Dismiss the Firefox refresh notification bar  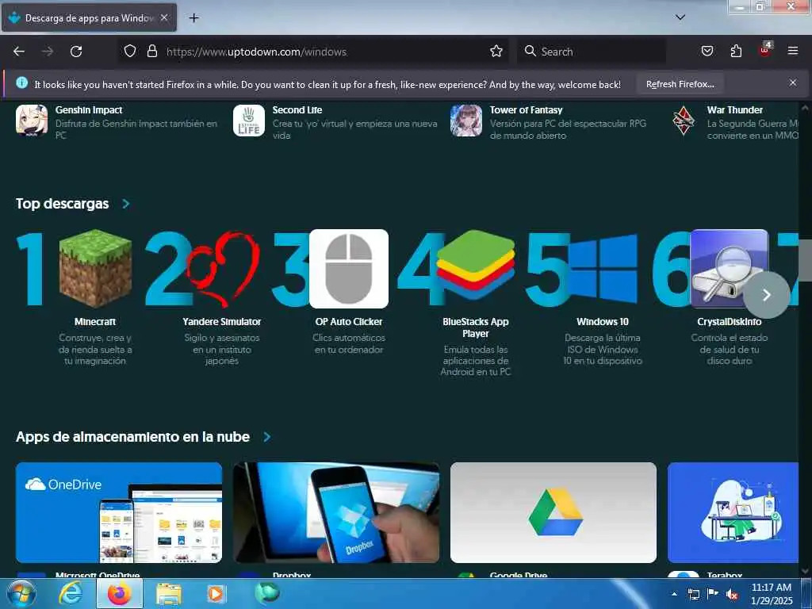point(793,82)
